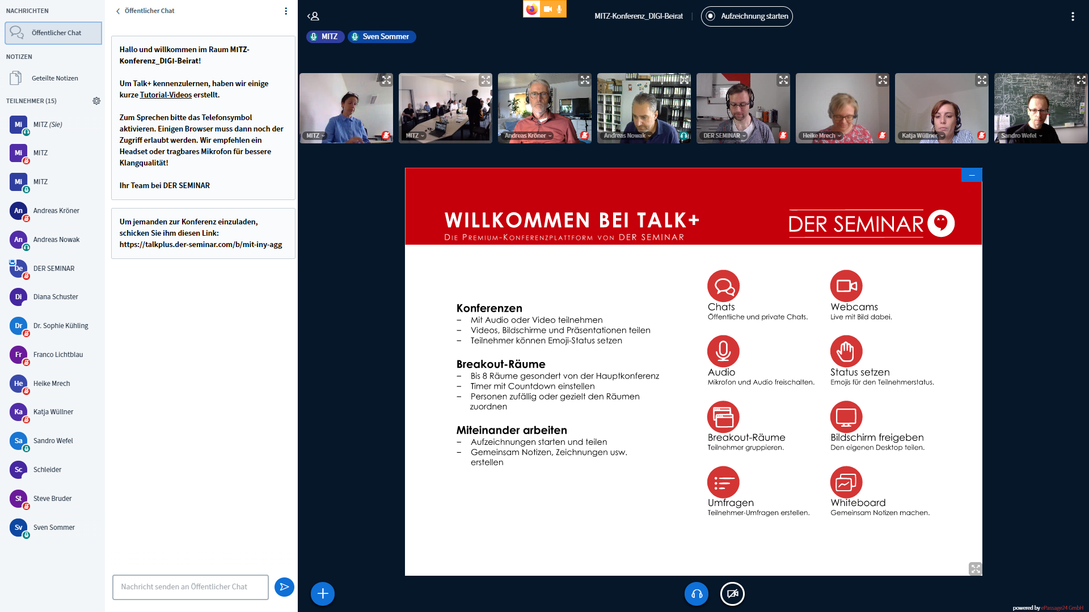Open chat options three-dot menu

[x=286, y=11]
